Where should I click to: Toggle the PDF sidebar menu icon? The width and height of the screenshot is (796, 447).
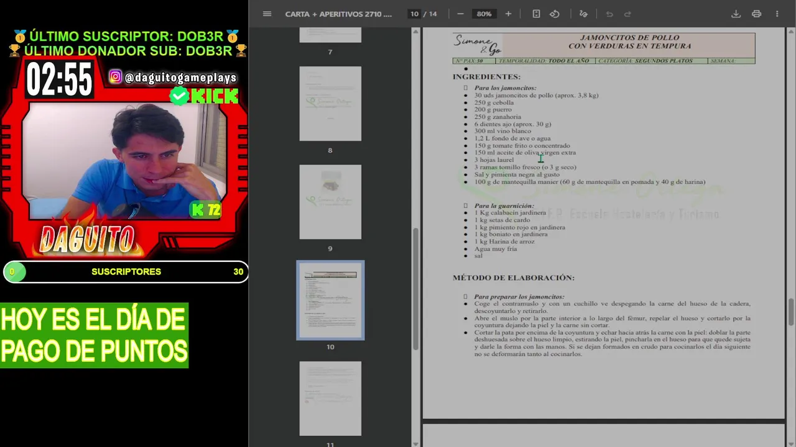(x=267, y=14)
